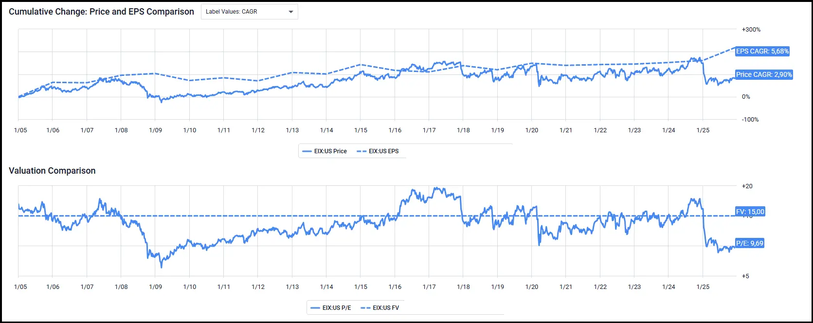
Task: Click the Valuation Comparison heading
Action: [x=52, y=171]
